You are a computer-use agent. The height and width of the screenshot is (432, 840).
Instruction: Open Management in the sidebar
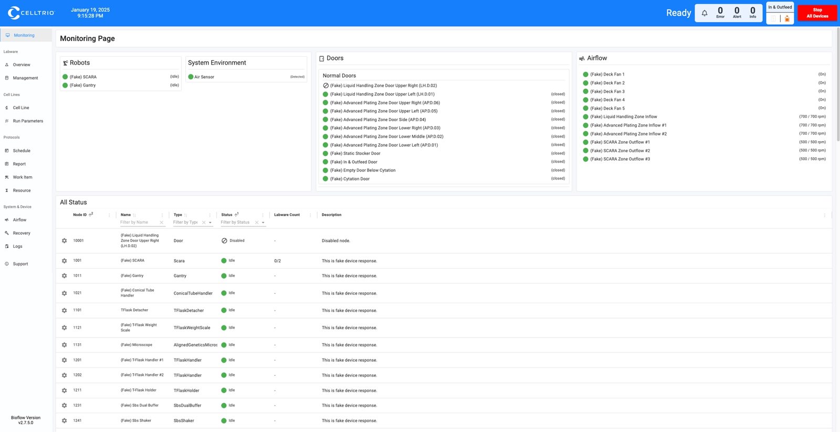(25, 78)
